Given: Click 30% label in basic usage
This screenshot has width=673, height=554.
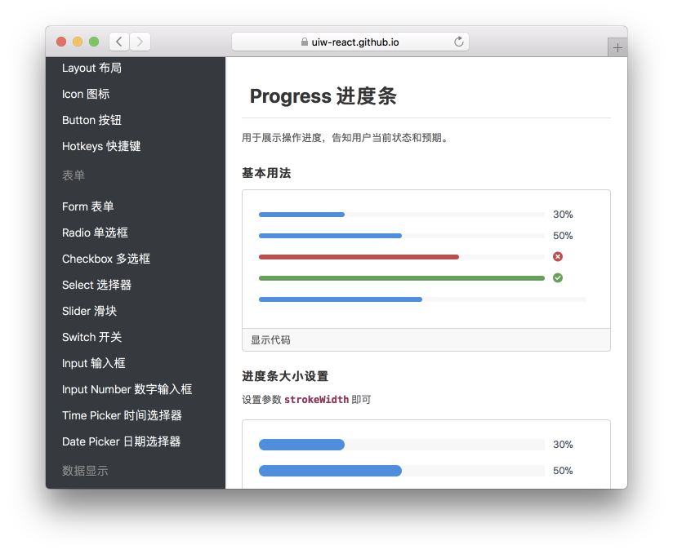Looking at the screenshot, I should pos(563,215).
